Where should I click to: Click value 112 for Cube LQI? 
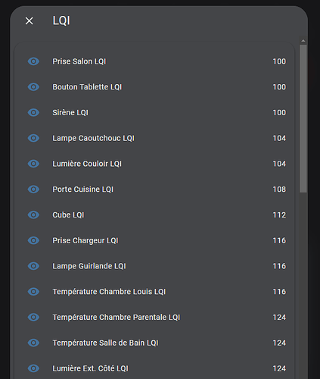(279, 215)
